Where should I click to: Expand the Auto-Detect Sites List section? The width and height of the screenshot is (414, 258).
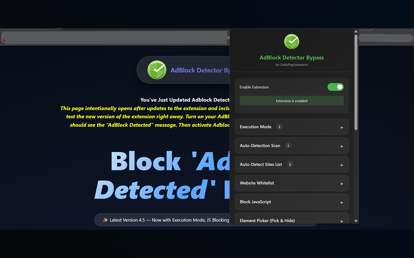291,164
